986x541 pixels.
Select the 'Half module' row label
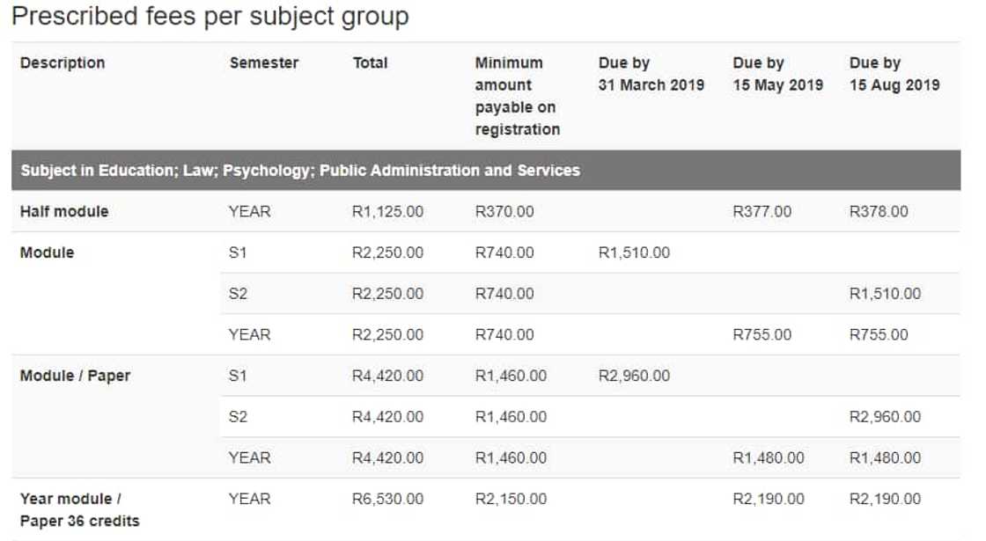64,212
